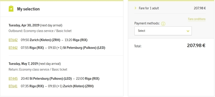This screenshot has height=97, width=215.
Task: Open flight BT442 details link
Action: [13, 48]
